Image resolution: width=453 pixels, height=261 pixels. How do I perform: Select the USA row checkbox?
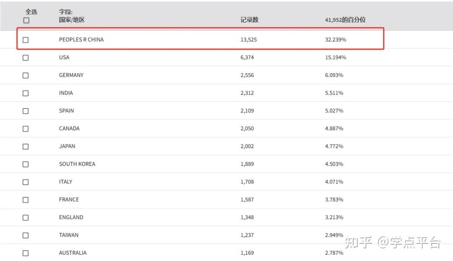[26, 57]
